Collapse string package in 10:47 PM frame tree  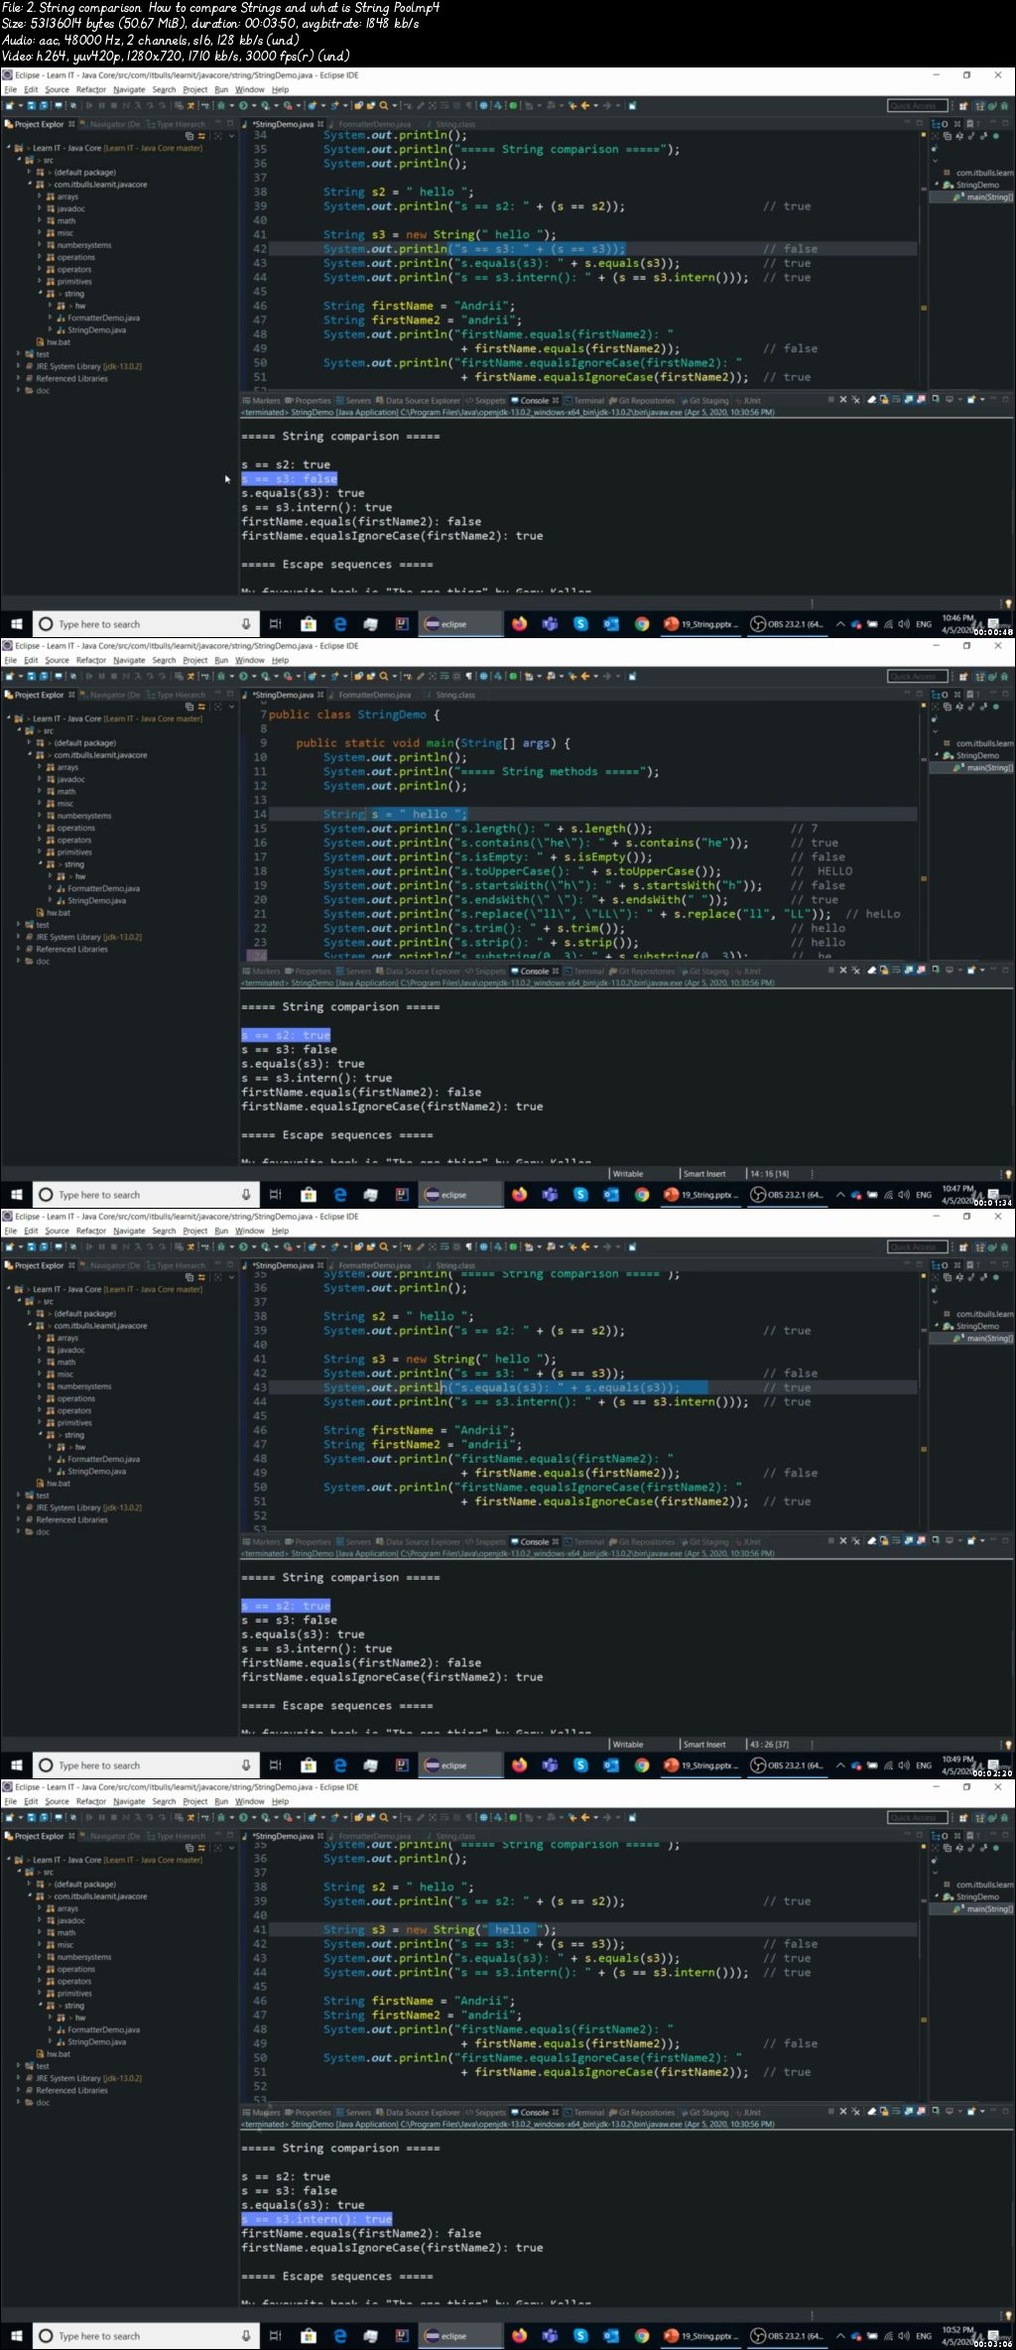click(41, 864)
